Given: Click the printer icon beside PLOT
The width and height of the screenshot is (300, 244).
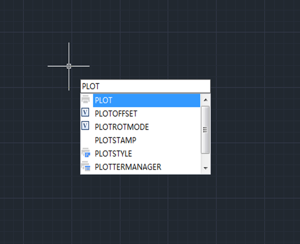Looking at the screenshot, I should (86, 99).
